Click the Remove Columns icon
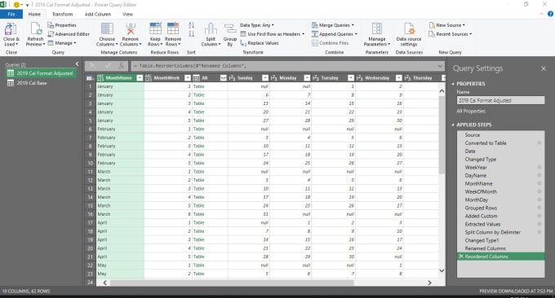This screenshot has height=298, width=555. coord(131,29)
